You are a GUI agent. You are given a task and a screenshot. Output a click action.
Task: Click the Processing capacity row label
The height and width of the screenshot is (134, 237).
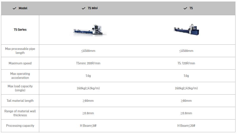click(20, 126)
